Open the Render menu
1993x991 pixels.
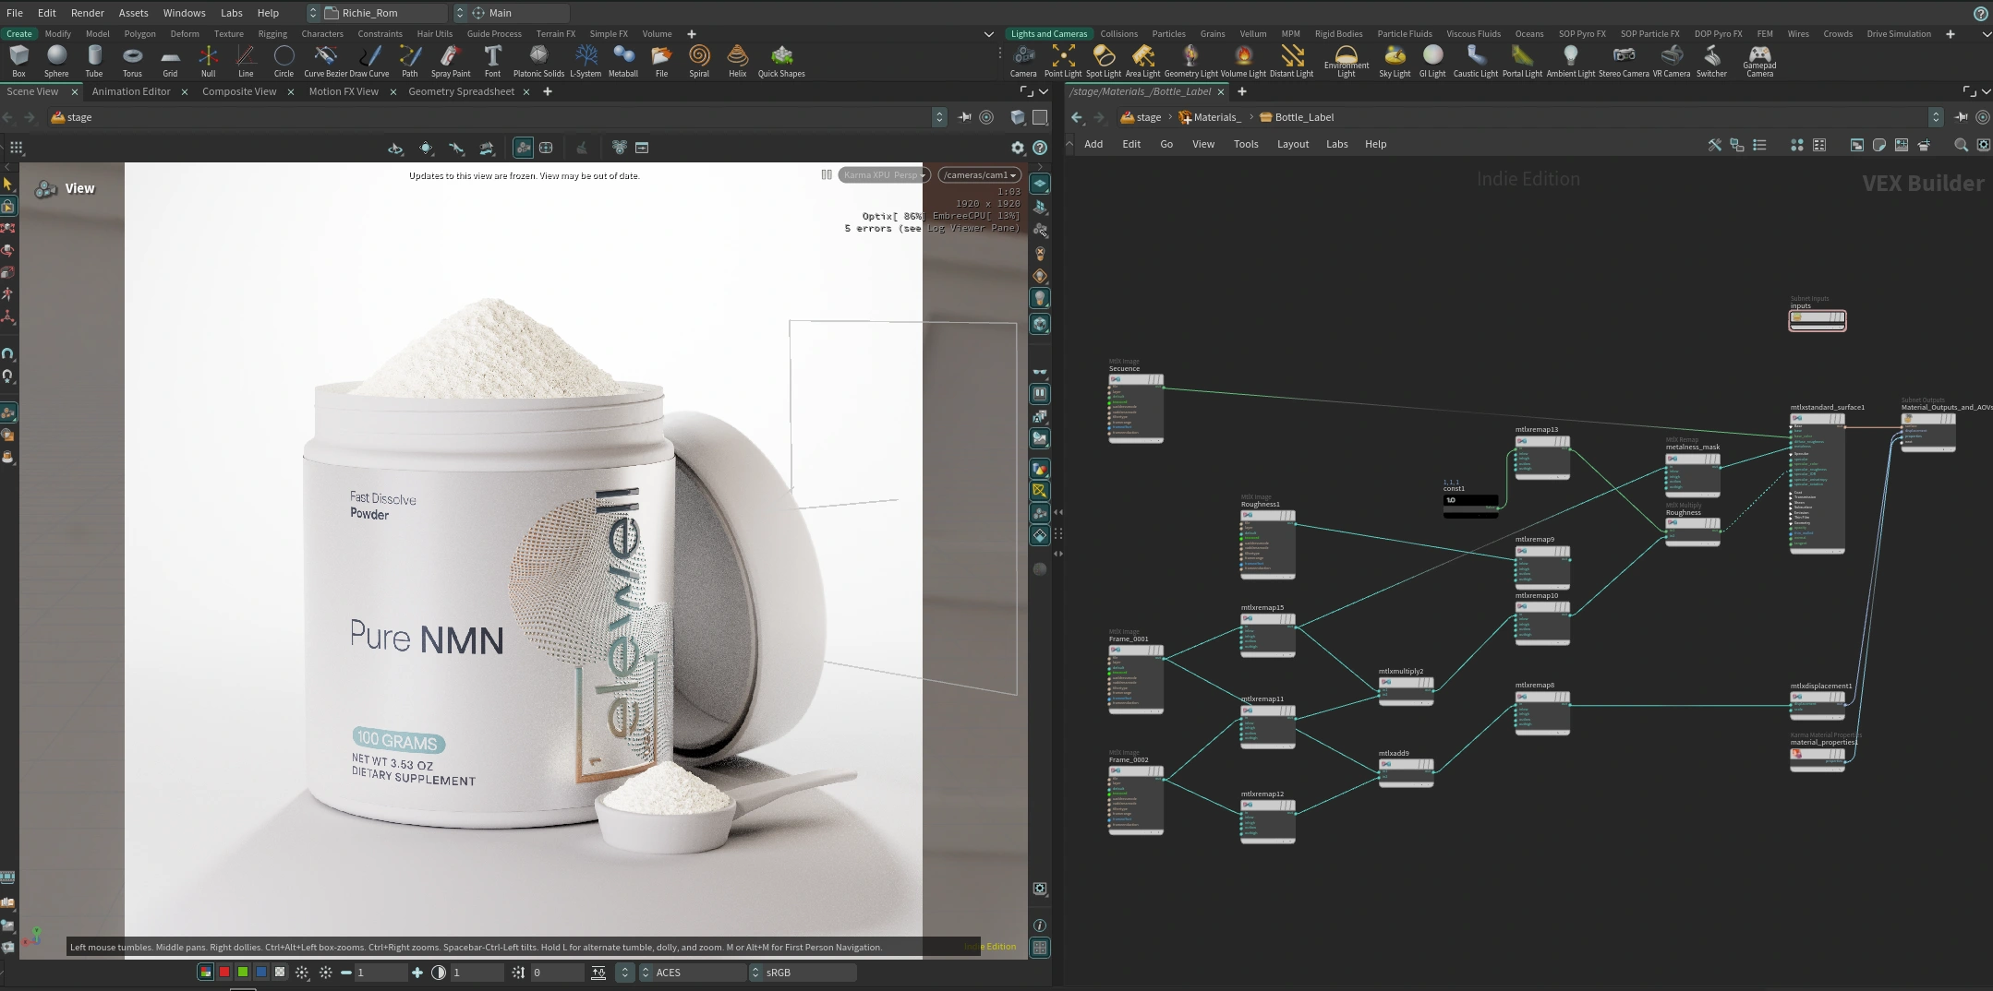(88, 13)
